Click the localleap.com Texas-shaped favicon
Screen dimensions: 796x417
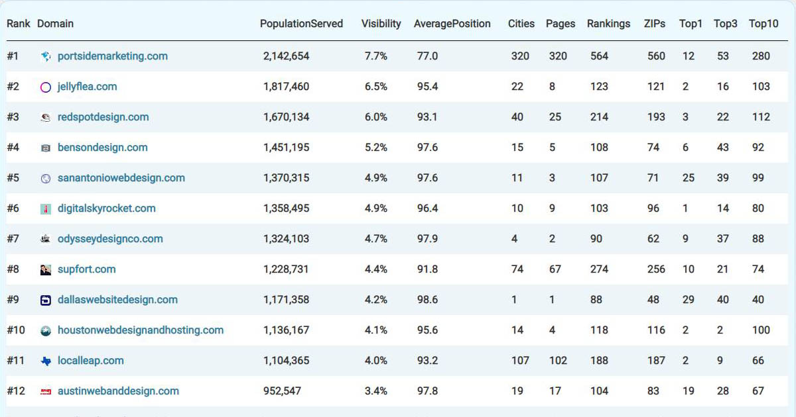46,361
